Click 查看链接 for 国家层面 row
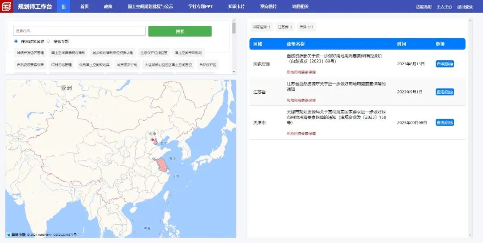 pyautogui.click(x=445, y=64)
